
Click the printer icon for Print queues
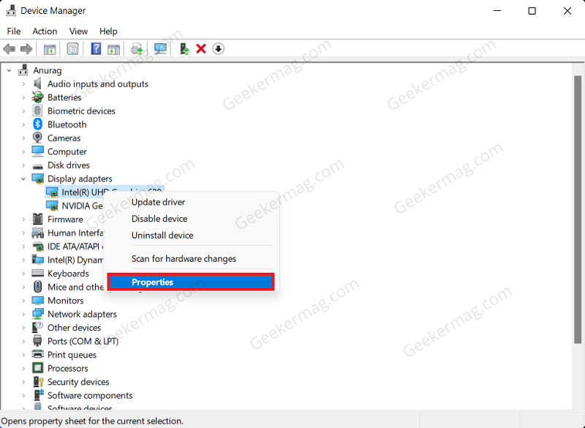(37, 355)
